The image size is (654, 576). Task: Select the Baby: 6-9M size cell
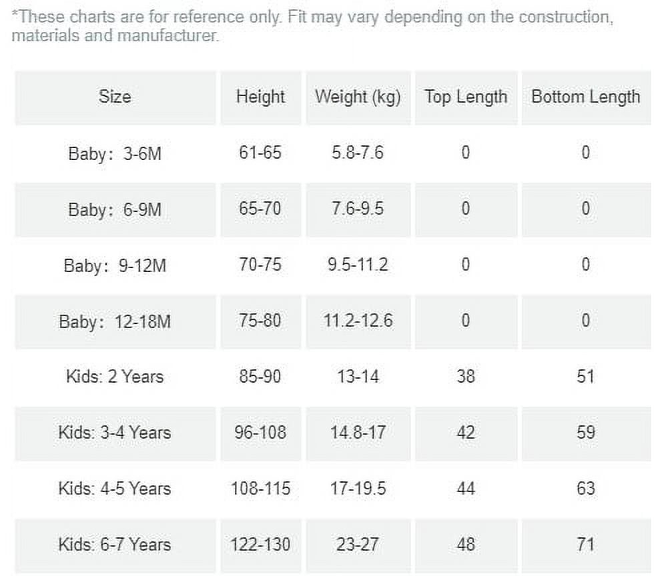(115, 209)
